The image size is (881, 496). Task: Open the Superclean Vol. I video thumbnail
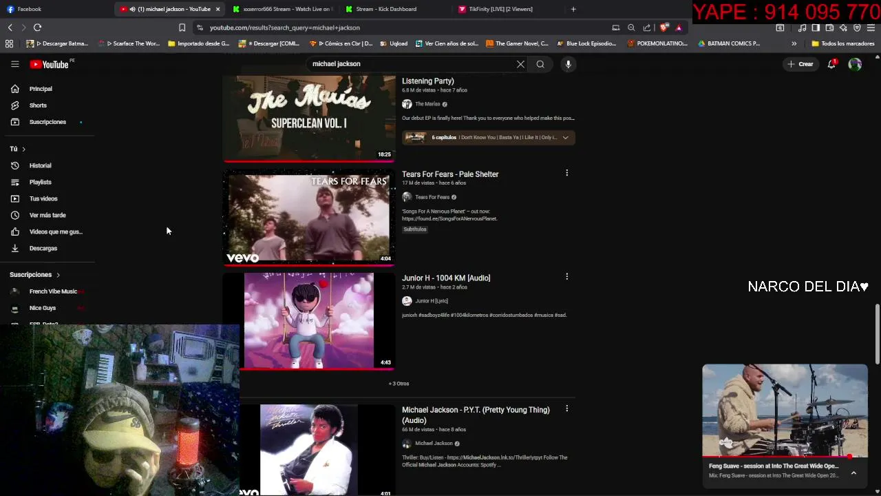click(309, 118)
